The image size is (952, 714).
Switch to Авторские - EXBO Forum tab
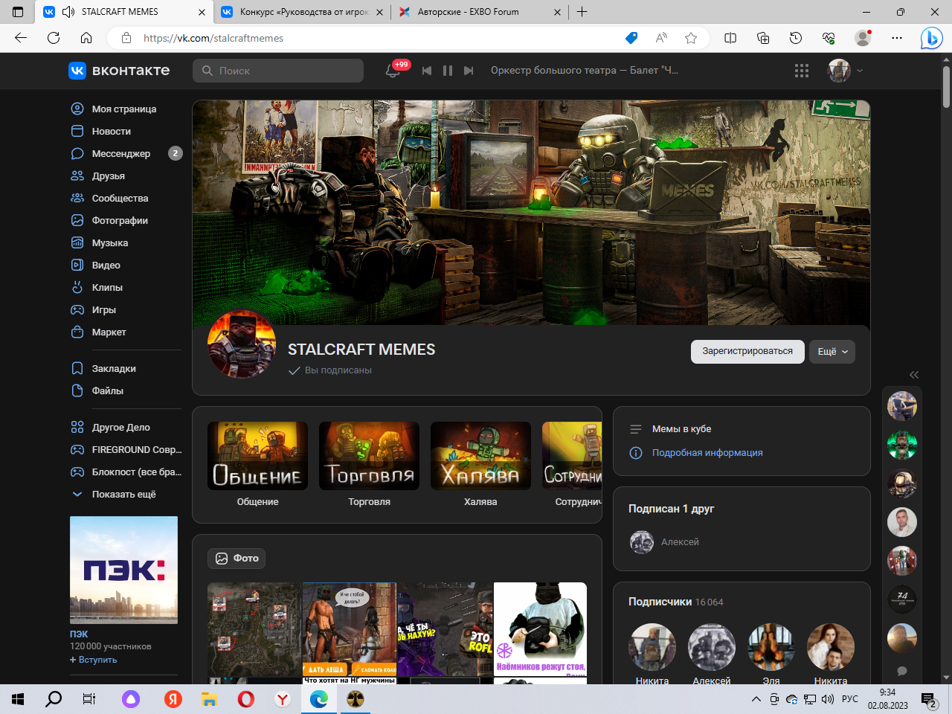point(480,12)
